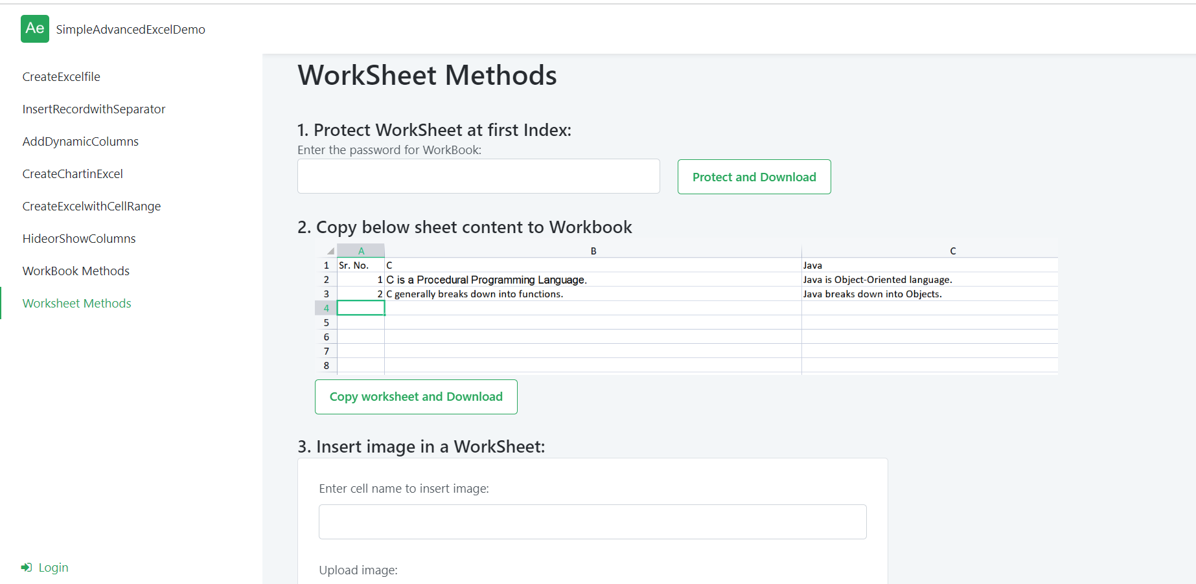
Task: Open AddDynamicColumns in the sidebar
Action: click(x=80, y=142)
